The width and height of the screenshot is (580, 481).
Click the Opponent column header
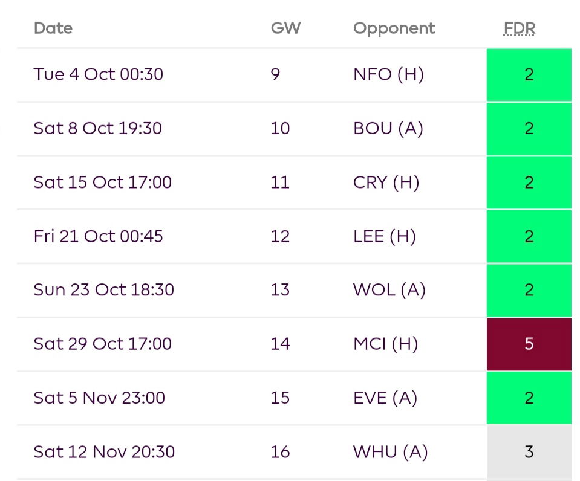pyautogui.click(x=393, y=28)
